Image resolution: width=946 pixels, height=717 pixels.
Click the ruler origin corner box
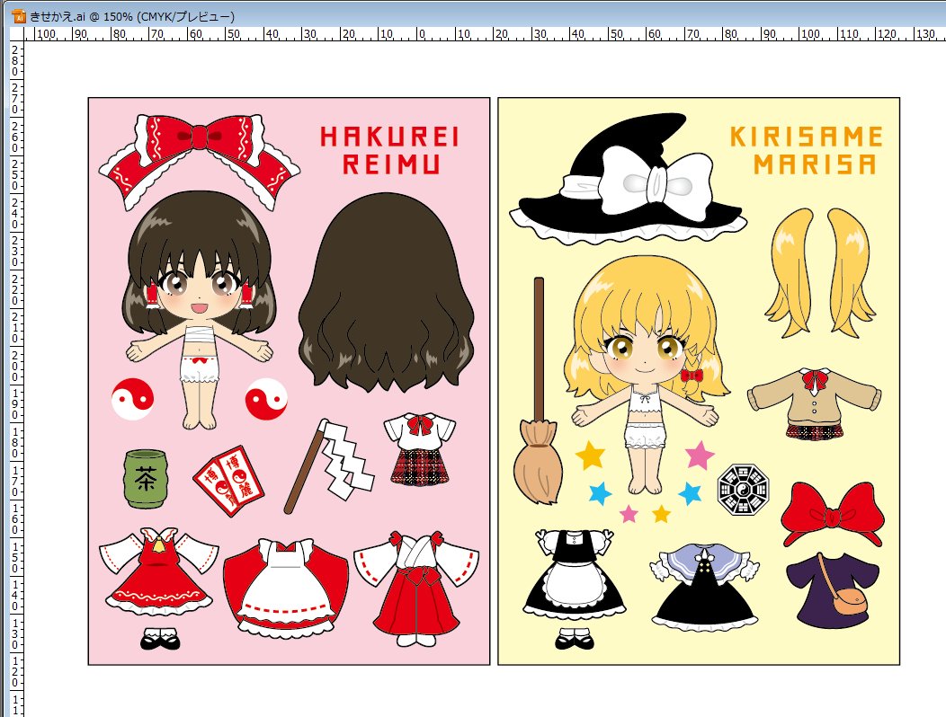(x=16, y=34)
